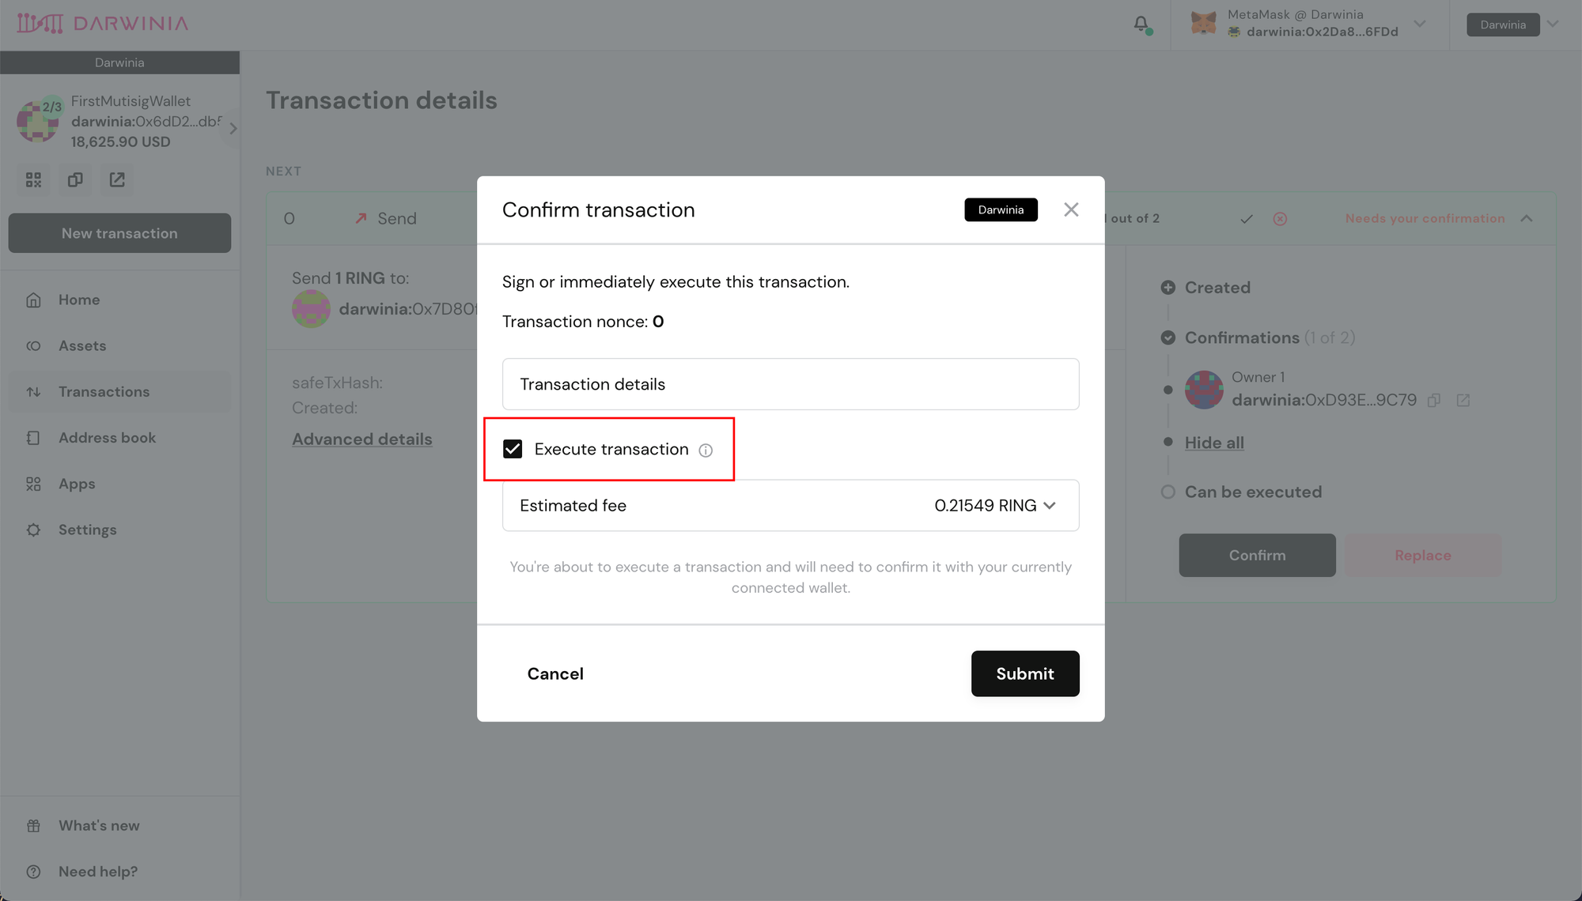Image resolution: width=1582 pixels, height=901 pixels.
Task: Open wallet in block explorer icon
Action: (x=117, y=180)
